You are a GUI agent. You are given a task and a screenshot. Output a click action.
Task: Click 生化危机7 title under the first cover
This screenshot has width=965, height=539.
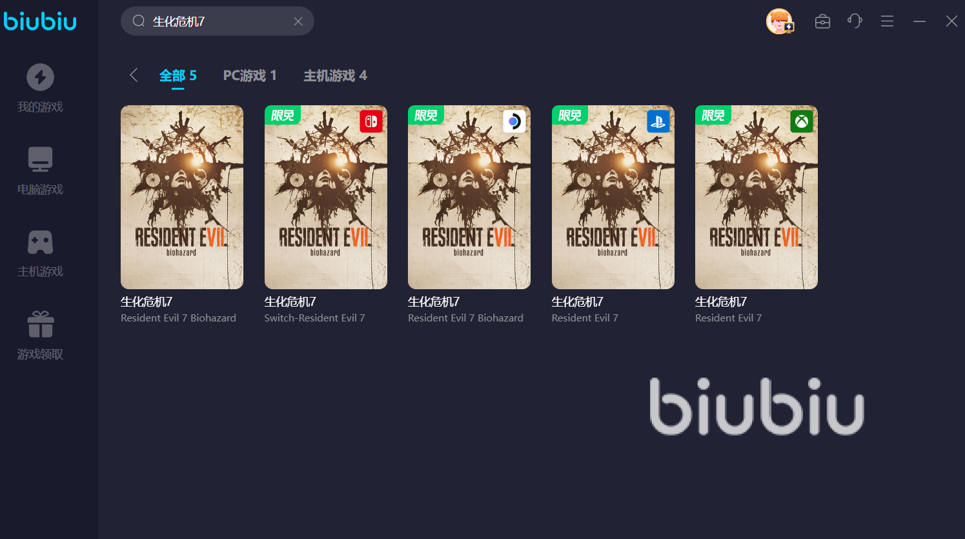pos(147,301)
